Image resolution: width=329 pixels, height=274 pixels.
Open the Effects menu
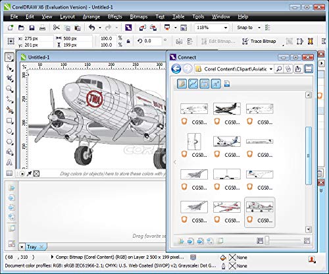pos(114,16)
